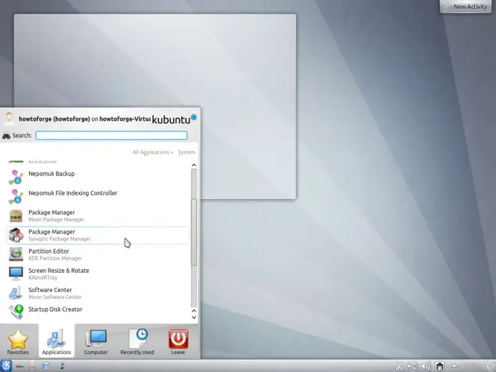The height and width of the screenshot is (372, 496).
Task: Launch Muon Package Manager
Action: pos(98,216)
